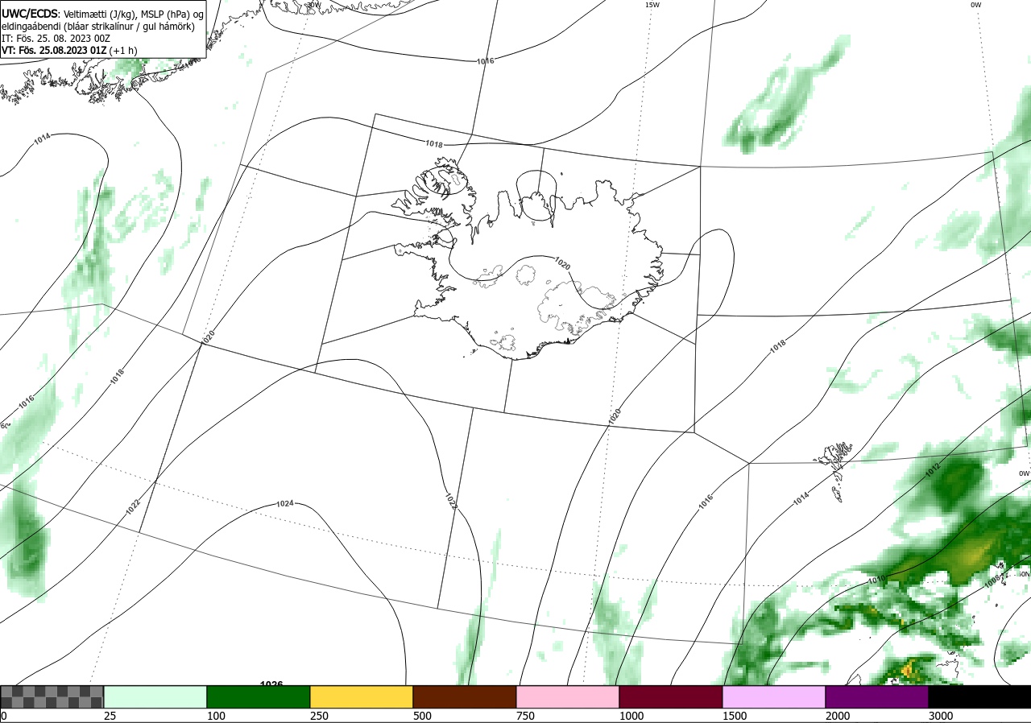The image size is (1031, 723).
Task: Click the 15W longitude label
Action: point(652,5)
